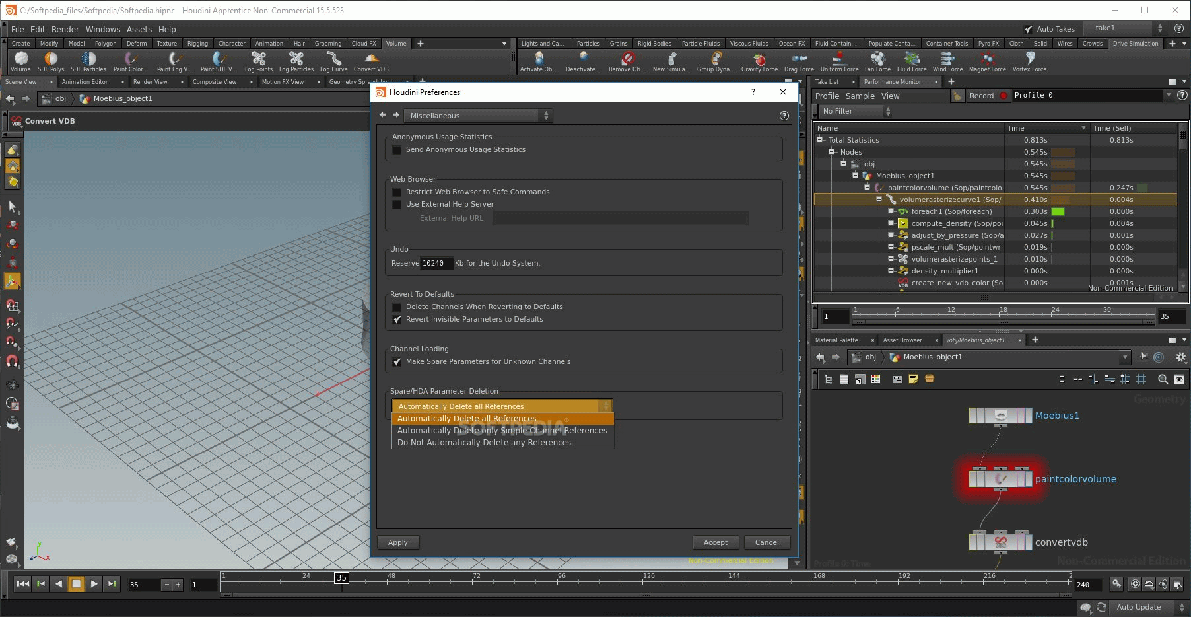Screen dimensions: 1191x617
Task: Select the Wind Force shelf tool
Action: pos(948,61)
